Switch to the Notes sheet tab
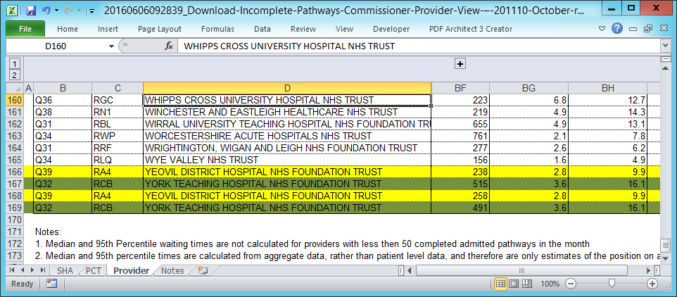 (172, 271)
